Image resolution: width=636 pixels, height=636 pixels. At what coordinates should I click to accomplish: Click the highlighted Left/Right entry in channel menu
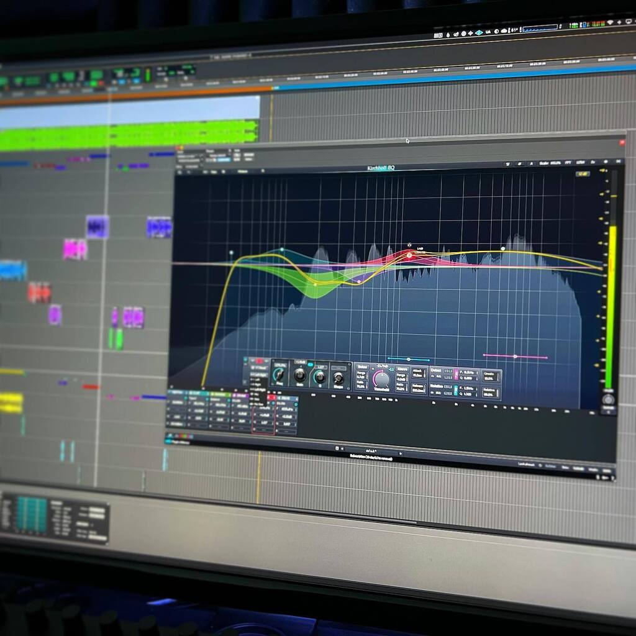pyautogui.click(x=258, y=375)
